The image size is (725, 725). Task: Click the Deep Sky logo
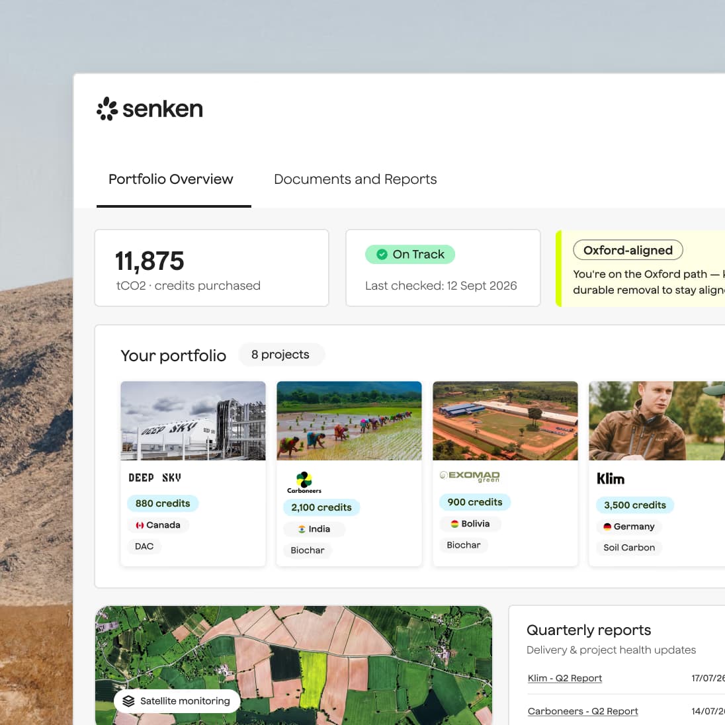(x=154, y=478)
